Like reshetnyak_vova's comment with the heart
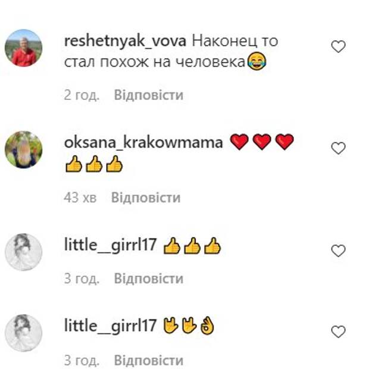The image size is (369, 369). click(338, 46)
